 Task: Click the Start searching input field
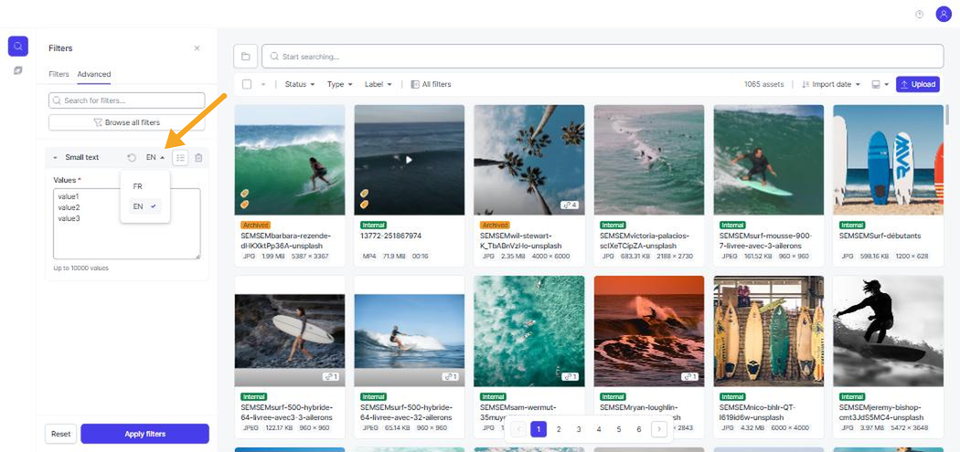click(603, 57)
